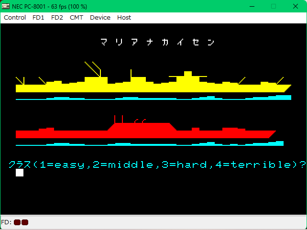Screen dimensions: 307x230
Task: Open the Device menu
Action: coord(100,18)
